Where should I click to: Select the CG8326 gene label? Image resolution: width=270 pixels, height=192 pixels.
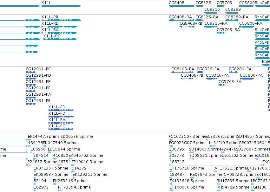coord(203,3)
